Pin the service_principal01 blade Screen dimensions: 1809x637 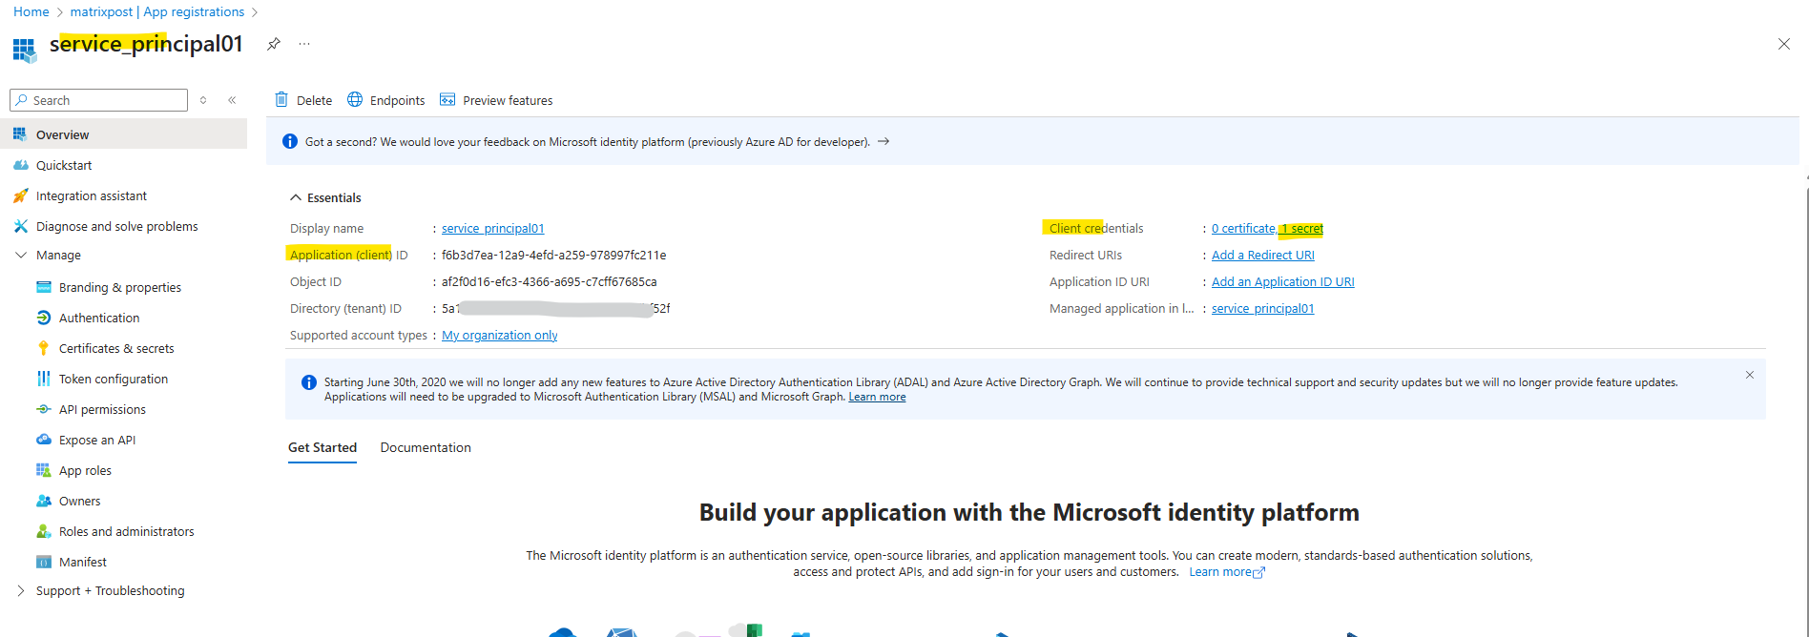(x=274, y=44)
